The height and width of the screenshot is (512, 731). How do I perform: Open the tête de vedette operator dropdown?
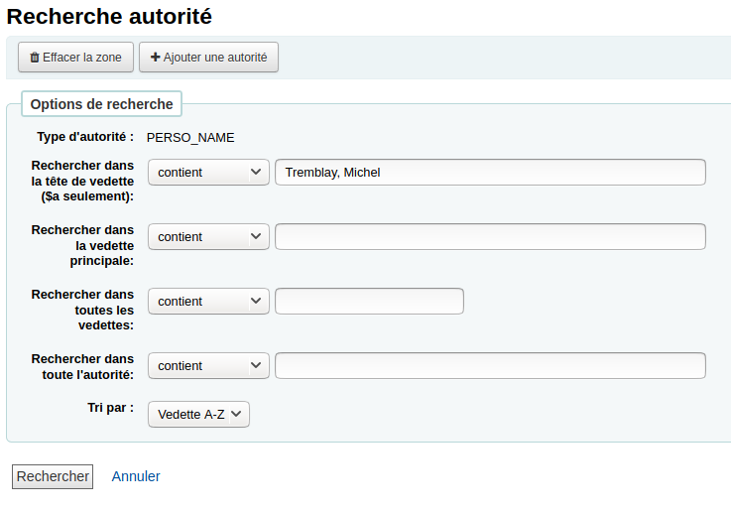(208, 172)
